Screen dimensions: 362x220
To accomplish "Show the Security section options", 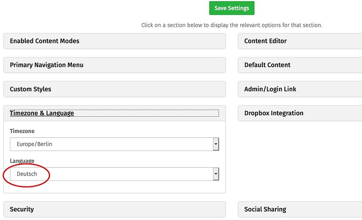I will [114, 210].
